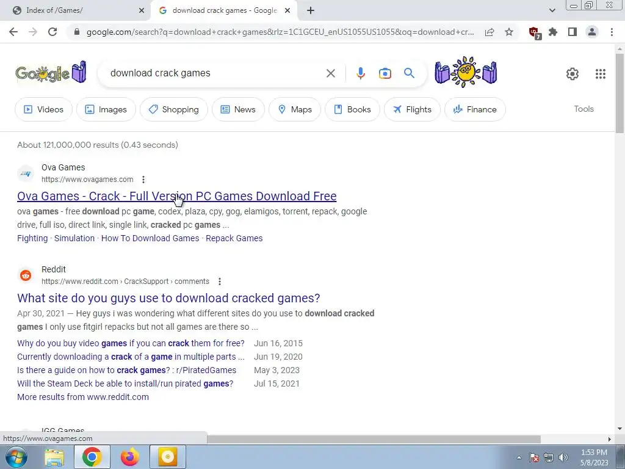Open the uBlock extension shield icon

point(534,32)
